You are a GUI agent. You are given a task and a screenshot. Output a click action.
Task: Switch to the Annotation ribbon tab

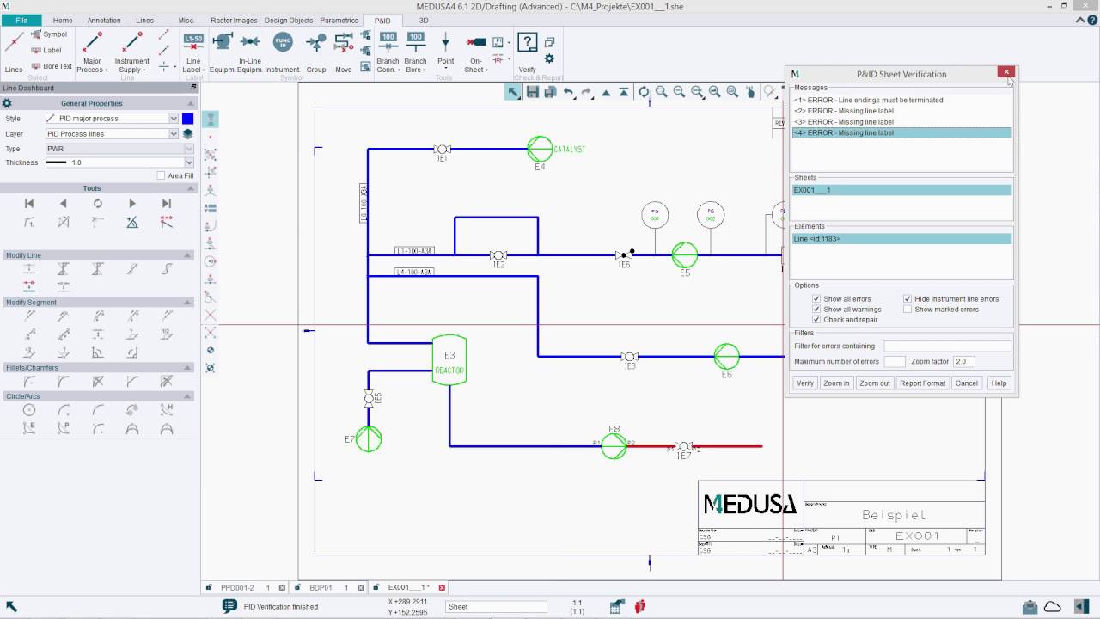[x=104, y=20]
